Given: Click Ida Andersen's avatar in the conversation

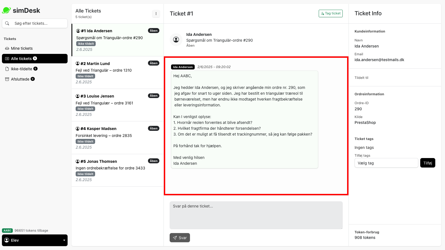Looking at the screenshot, I should pyautogui.click(x=176, y=39).
